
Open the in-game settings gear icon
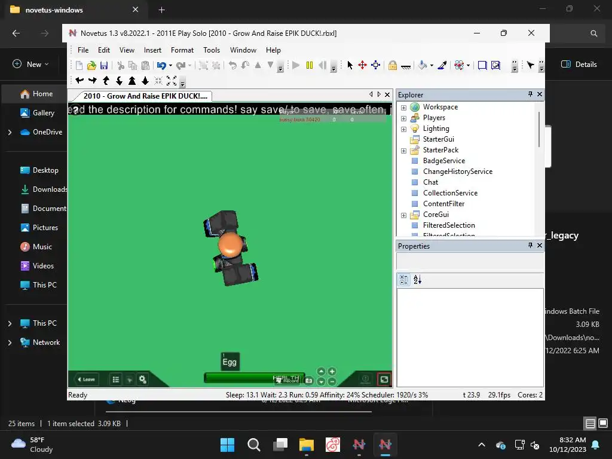(x=142, y=380)
